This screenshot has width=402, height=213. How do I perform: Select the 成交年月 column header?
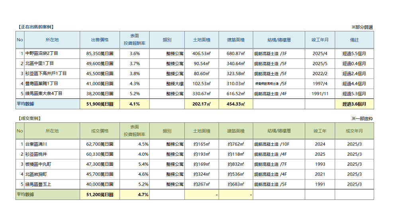[x=354, y=131]
